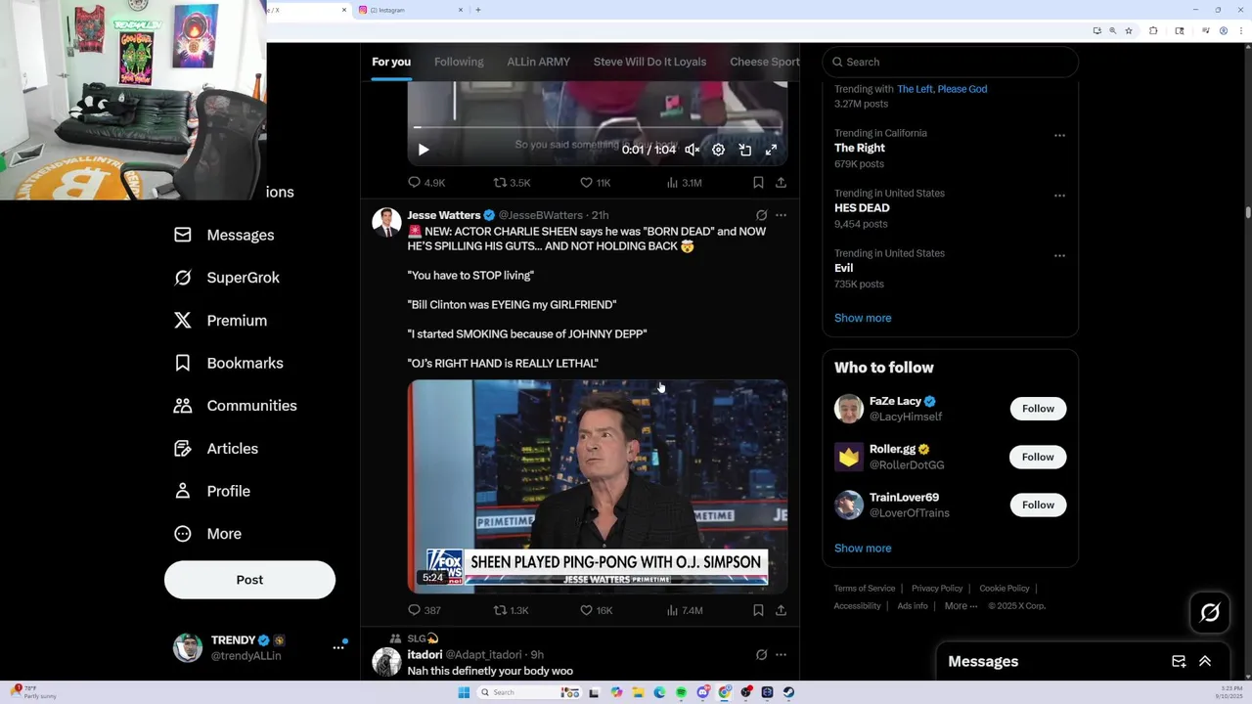1252x704 pixels.
Task: Enter fullscreen on the top video
Action: coord(771,150)
